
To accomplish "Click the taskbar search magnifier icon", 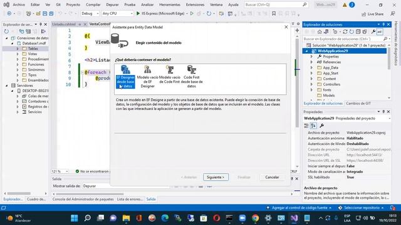I will point(88,218).
